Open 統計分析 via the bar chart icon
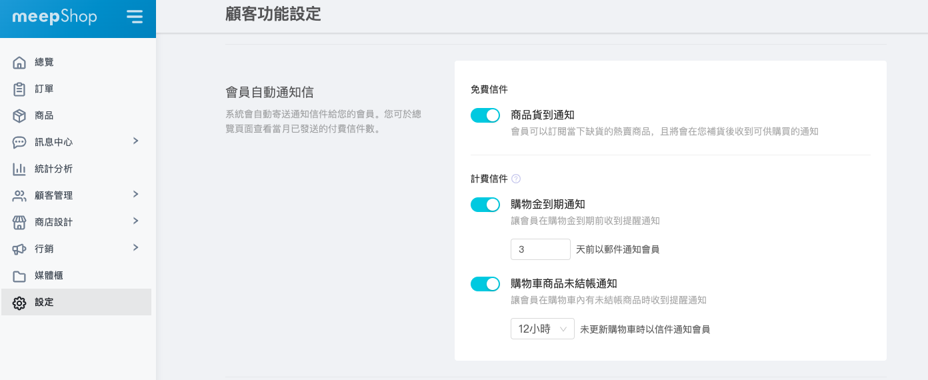This screenshot has width=928, height=380. 19,169
